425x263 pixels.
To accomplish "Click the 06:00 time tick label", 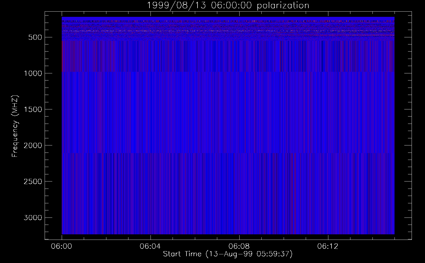I will pyautogui.click(x=61, y=246).
